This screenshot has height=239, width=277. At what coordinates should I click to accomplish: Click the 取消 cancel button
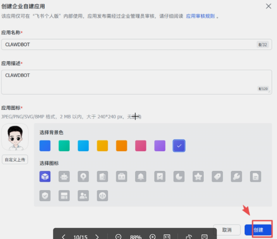point(227,230)
